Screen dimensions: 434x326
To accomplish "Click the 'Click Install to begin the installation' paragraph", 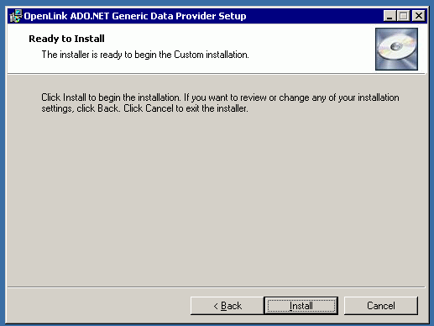I will [x=220, y=103].
